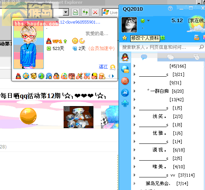Expand the 优雅。 [1/6] group
The image size is (205, 190).
click(x=135, y=133)
